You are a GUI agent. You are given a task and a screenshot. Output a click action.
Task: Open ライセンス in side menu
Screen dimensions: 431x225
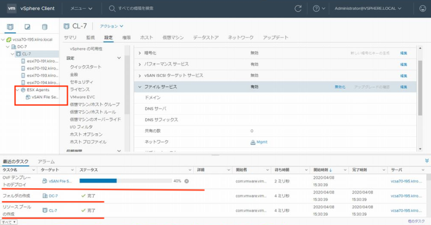(80, 89)
